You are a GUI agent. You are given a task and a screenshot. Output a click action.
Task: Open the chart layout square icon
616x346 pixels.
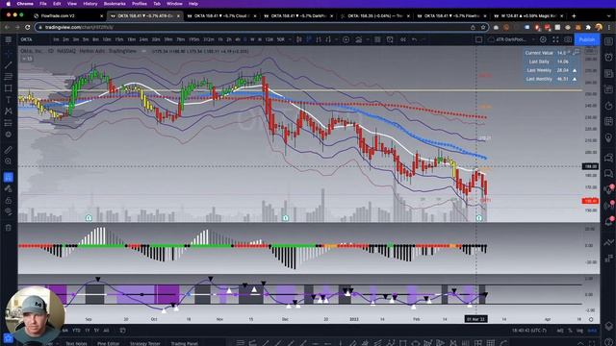pyautogui.click(x=478, y=39)
